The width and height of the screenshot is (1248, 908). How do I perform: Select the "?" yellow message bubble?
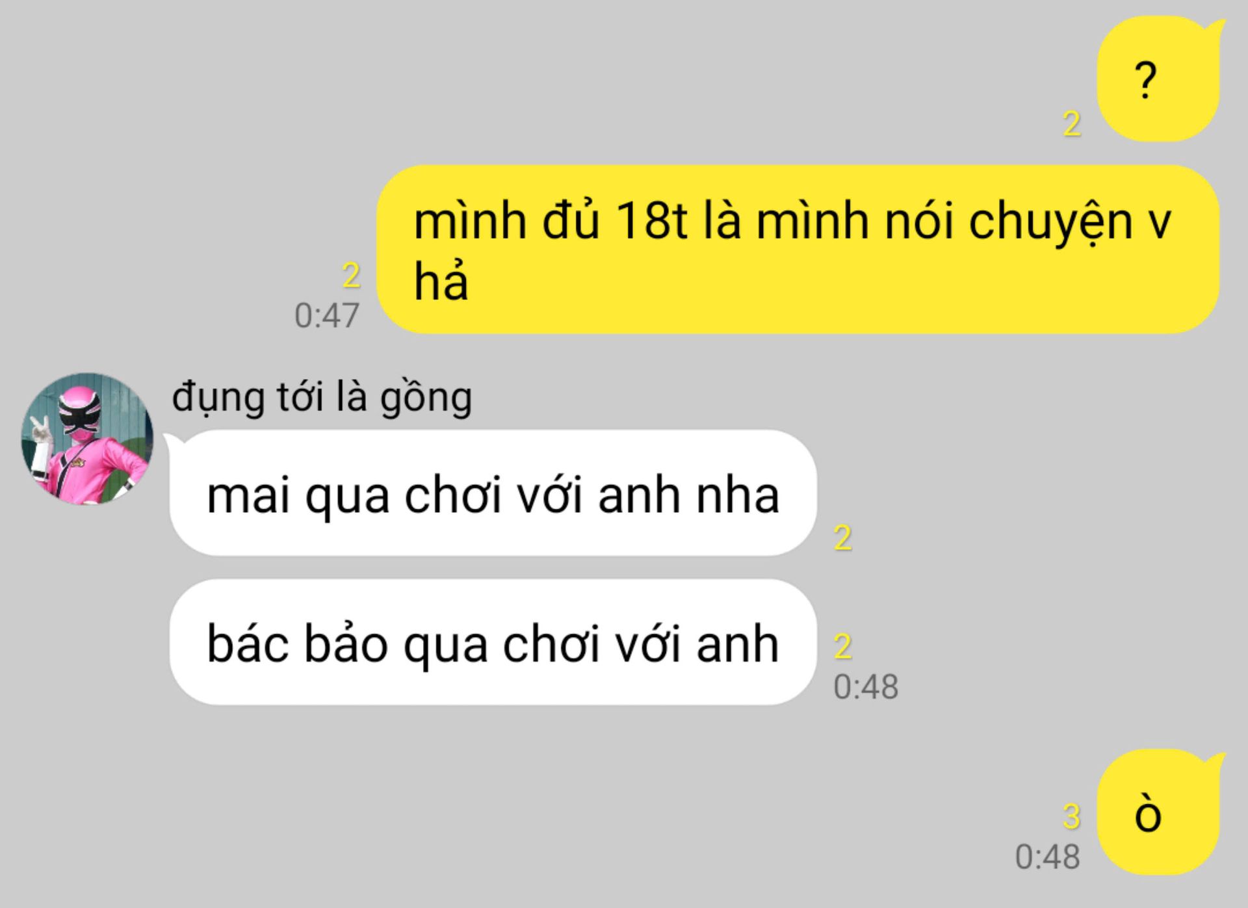[1160, 79]
